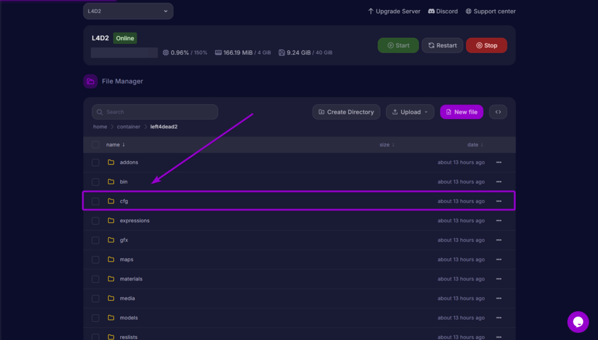
Task: Expand the Upload dropdown
Action: pyautogui.click(x=410, y=112)
